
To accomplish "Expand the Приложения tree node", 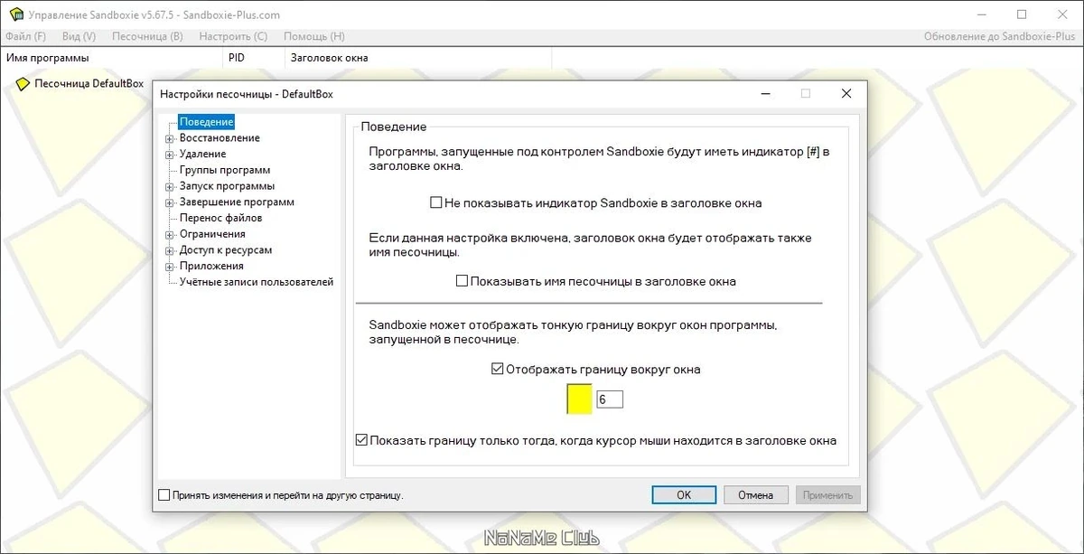I will click(169, 267).
